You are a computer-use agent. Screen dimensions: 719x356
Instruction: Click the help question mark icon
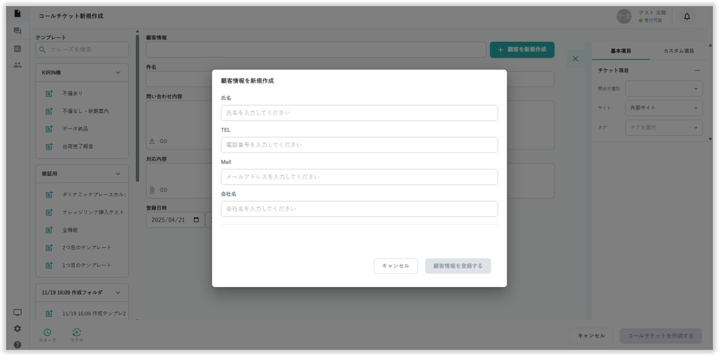pos(17,344)
